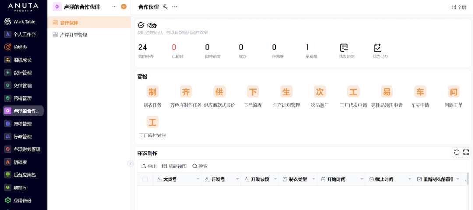Open 下单流程 tile

click(x=253, y=97)
